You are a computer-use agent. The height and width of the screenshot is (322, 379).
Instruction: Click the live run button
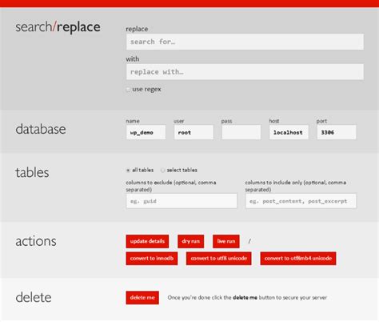[x=226, y=241]
